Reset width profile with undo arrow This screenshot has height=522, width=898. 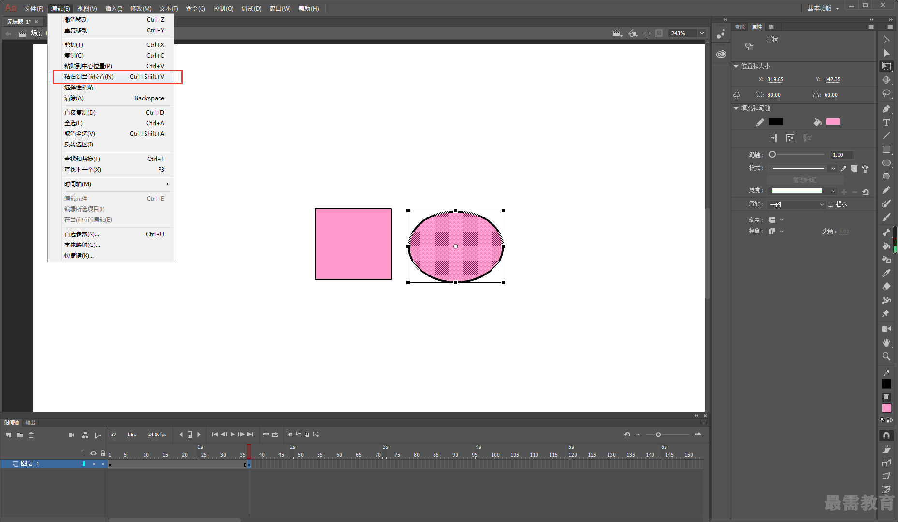coord(865,192)
